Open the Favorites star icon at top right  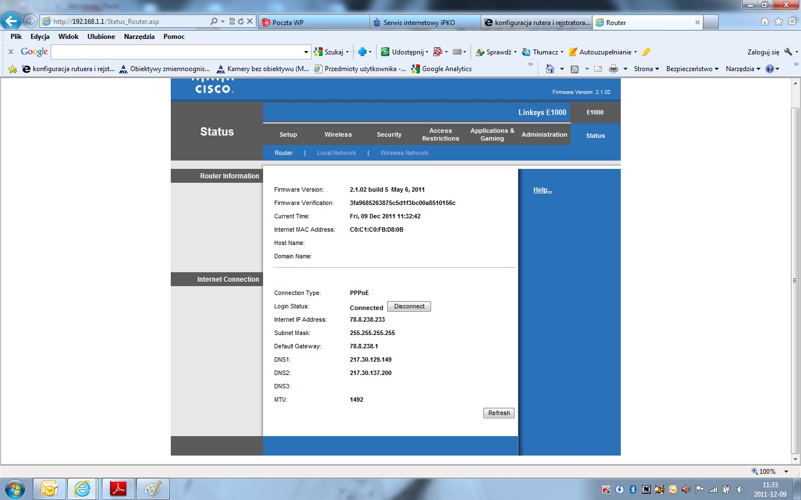tap(778, 22)
